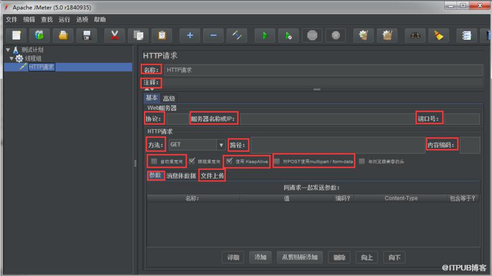The image size is (492, 276).
Task: Click the Clear All results icon
Action: [387, 35]
